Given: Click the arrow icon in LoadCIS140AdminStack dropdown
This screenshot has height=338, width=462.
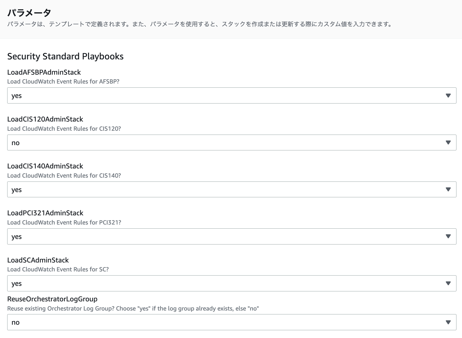Looking at the screenshot, I should (448, 190).
